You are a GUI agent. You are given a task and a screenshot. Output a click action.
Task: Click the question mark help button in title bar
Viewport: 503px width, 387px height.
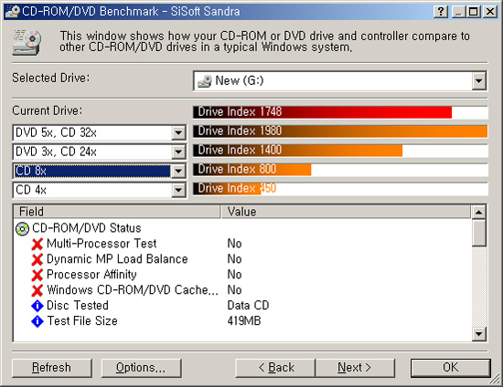[441, 12]
